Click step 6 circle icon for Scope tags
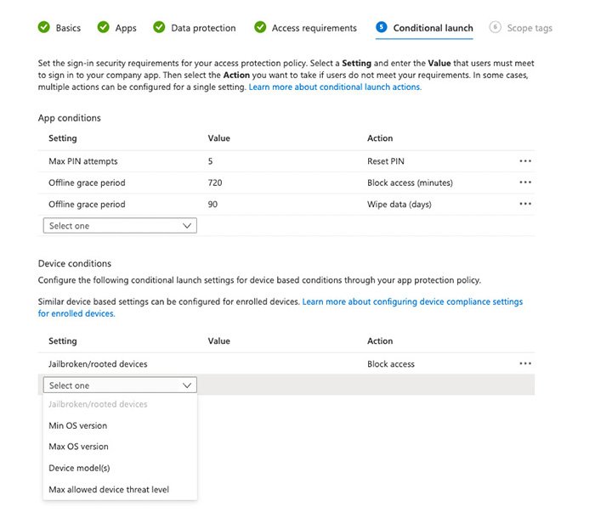 click(x=496, y=27)
